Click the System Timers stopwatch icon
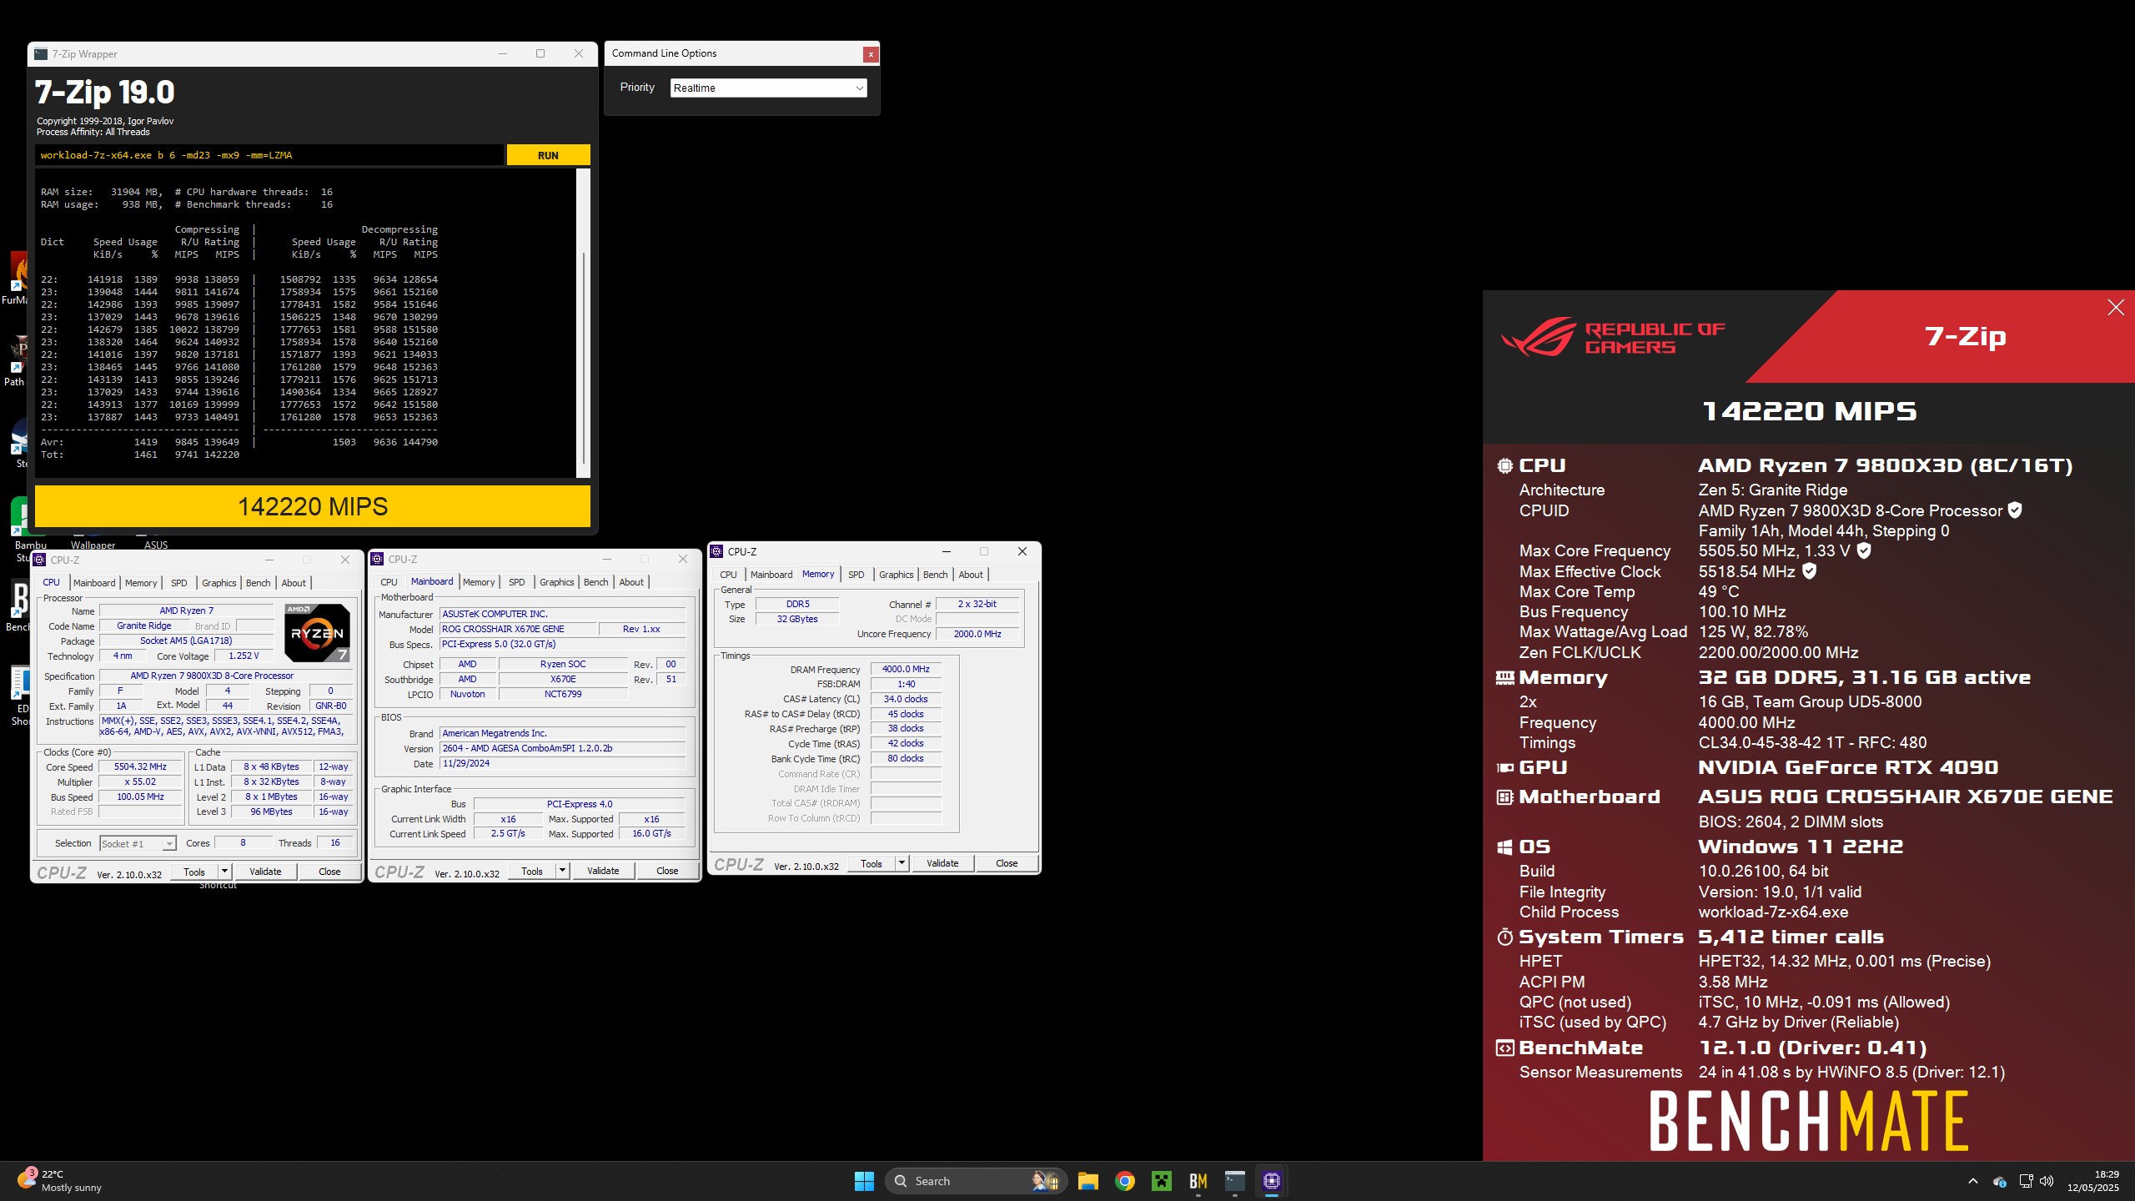The image size is (2135, 1201). [1505, 937]
